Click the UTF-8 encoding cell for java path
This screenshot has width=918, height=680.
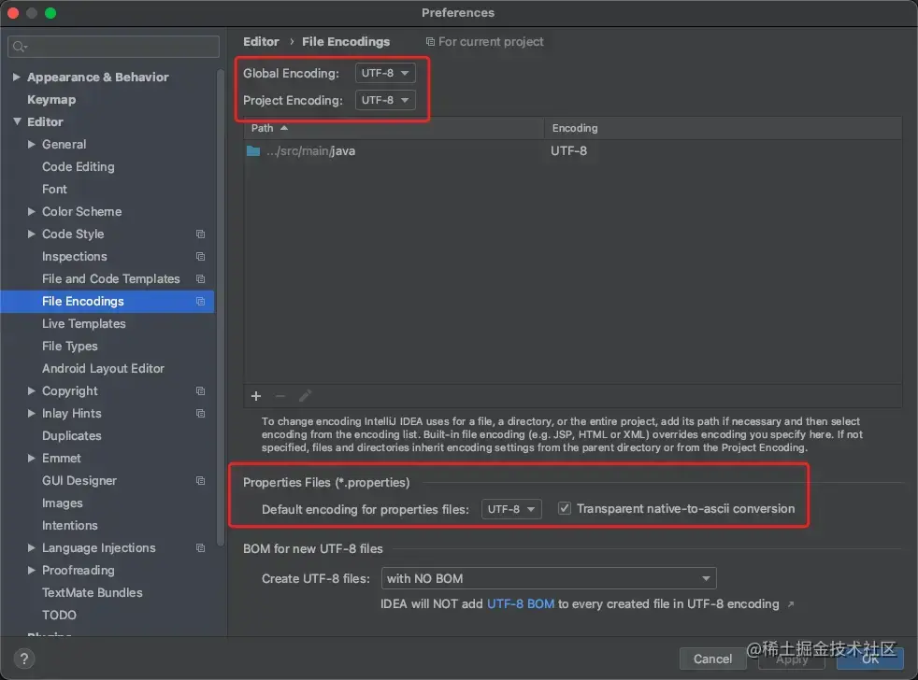[568, 151]
